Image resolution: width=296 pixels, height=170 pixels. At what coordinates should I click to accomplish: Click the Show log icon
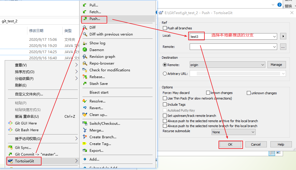(x=85, y=43)
